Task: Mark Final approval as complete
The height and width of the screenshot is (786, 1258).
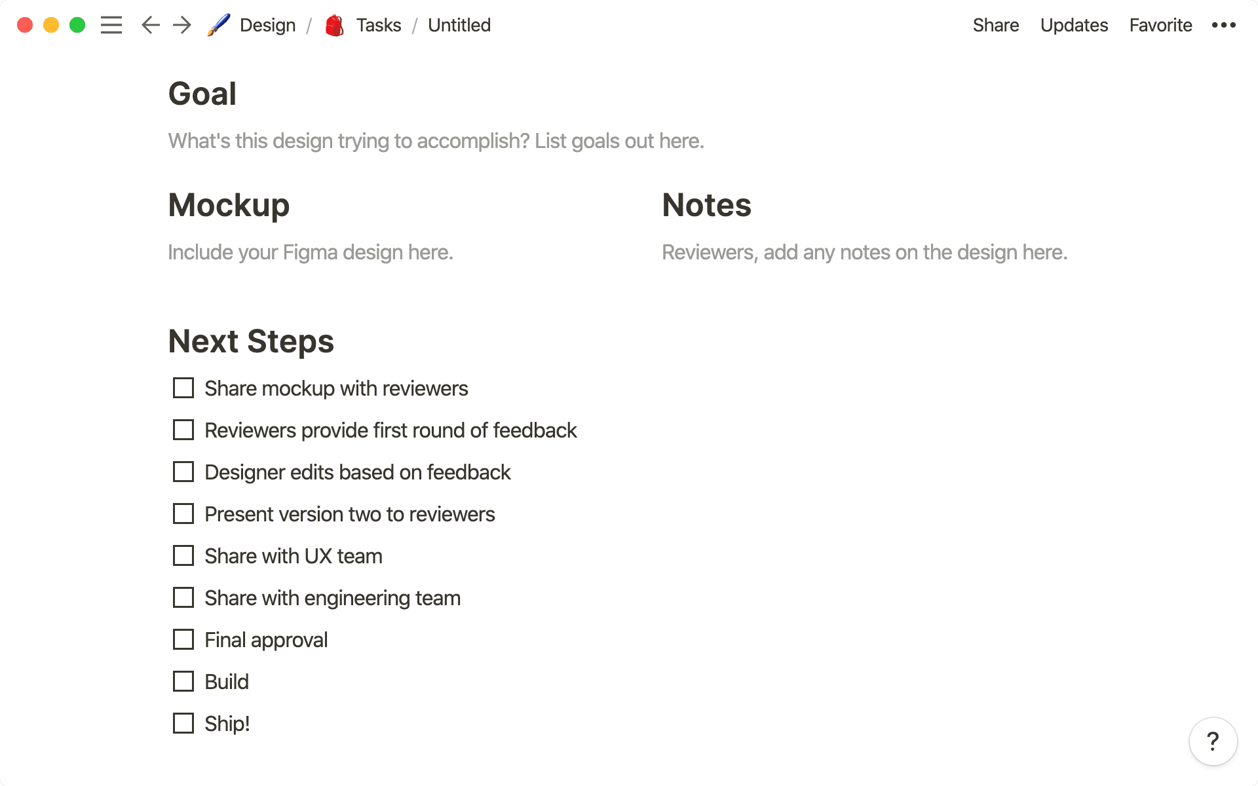Action: (183, 639)
